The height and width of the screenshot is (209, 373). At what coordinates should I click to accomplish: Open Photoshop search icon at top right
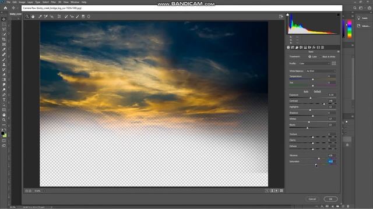point(355,8)
